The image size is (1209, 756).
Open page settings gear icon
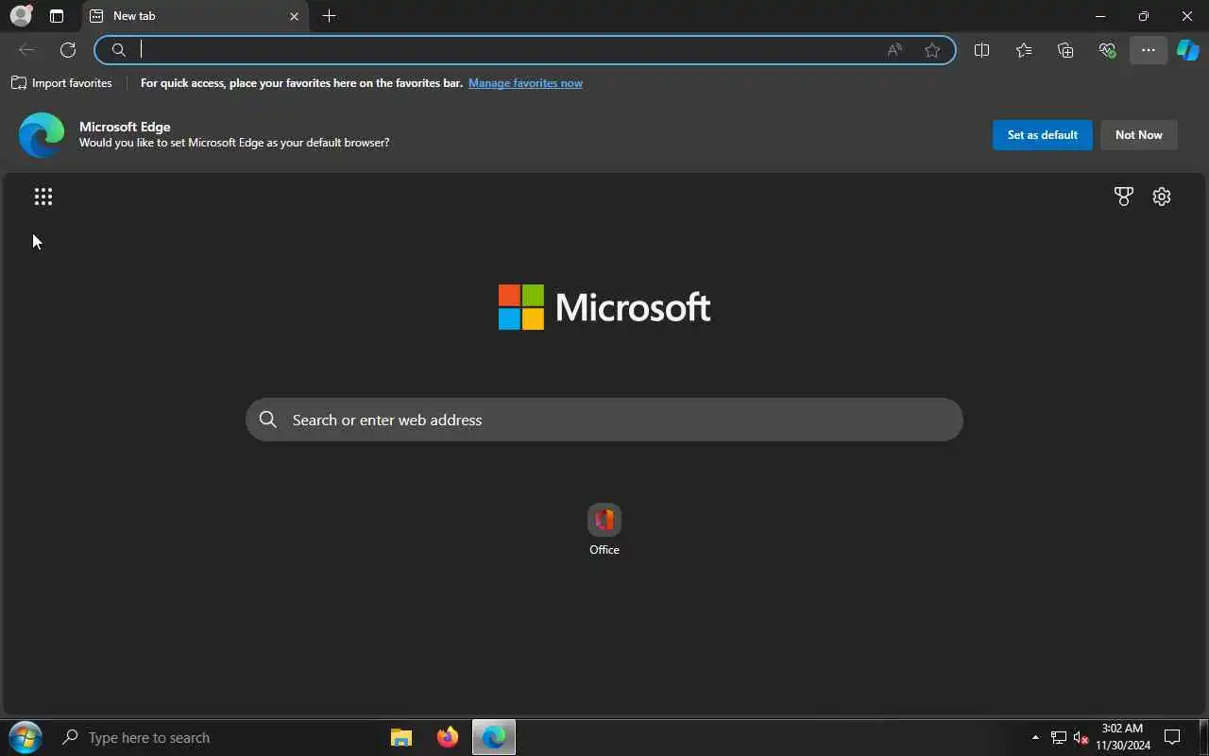click(1162, 197)
